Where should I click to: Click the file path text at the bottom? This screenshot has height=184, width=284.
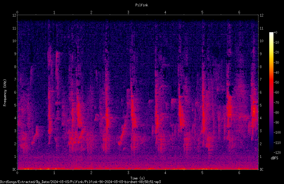(x=80, y=182)
